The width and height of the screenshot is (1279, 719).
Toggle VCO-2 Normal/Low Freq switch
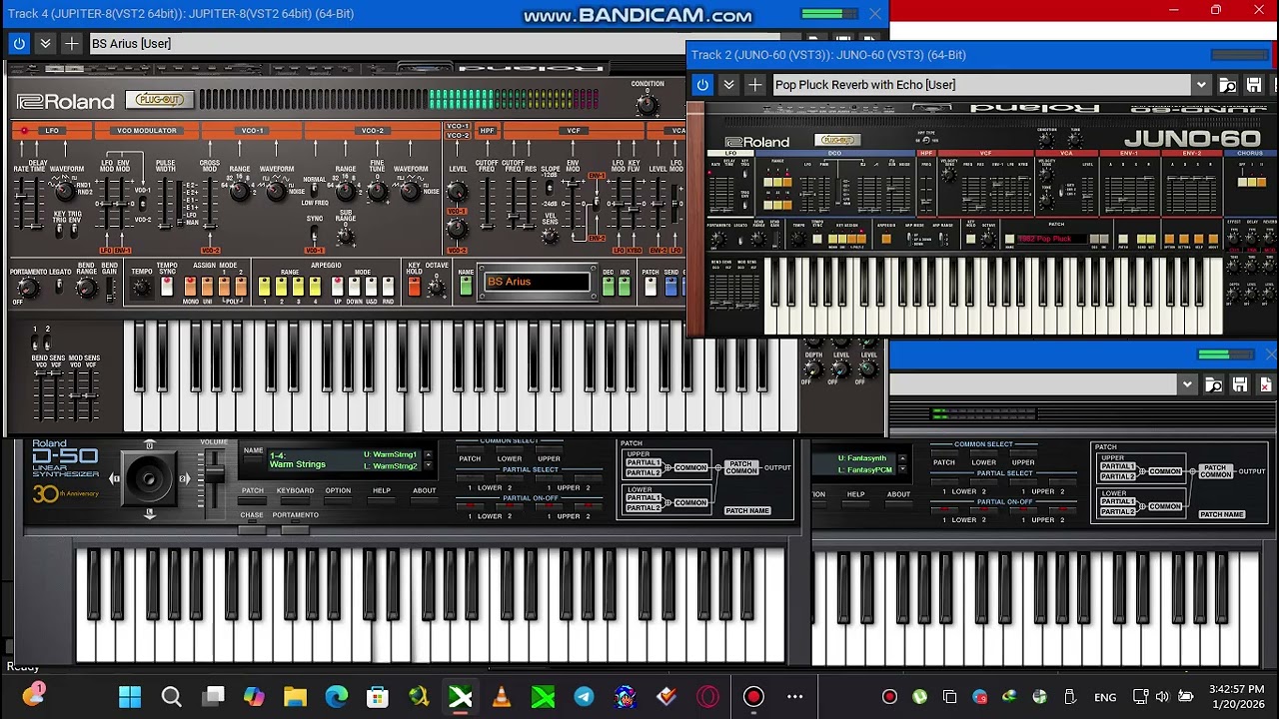click(x=315, y=190)
